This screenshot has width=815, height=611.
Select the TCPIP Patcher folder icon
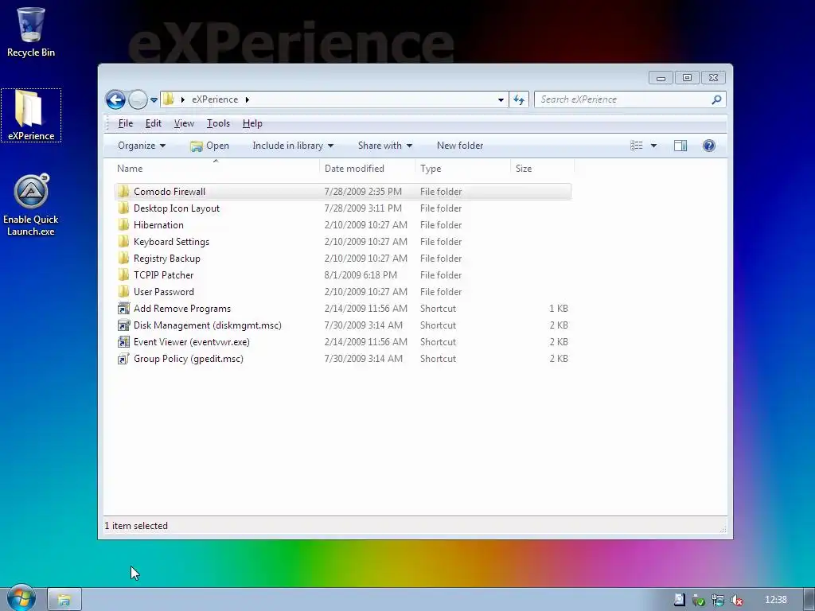click(x=123, y=274)
